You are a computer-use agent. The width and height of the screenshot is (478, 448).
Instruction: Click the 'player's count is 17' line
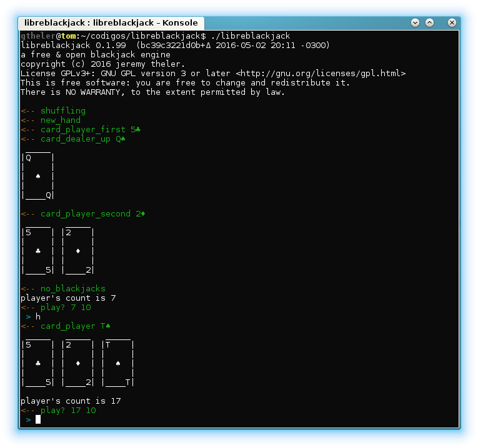pos(71,401)
